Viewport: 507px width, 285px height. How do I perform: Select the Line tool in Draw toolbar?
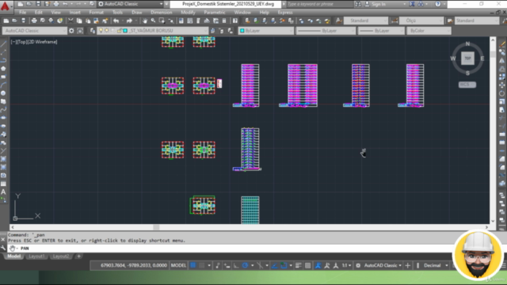coord(3,44)
